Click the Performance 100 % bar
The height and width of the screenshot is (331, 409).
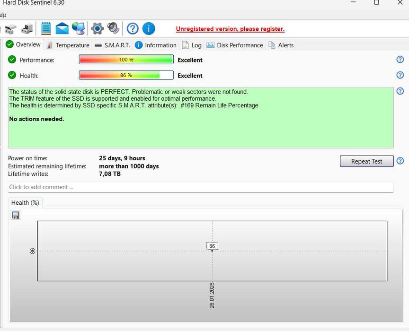pos(126,60)
